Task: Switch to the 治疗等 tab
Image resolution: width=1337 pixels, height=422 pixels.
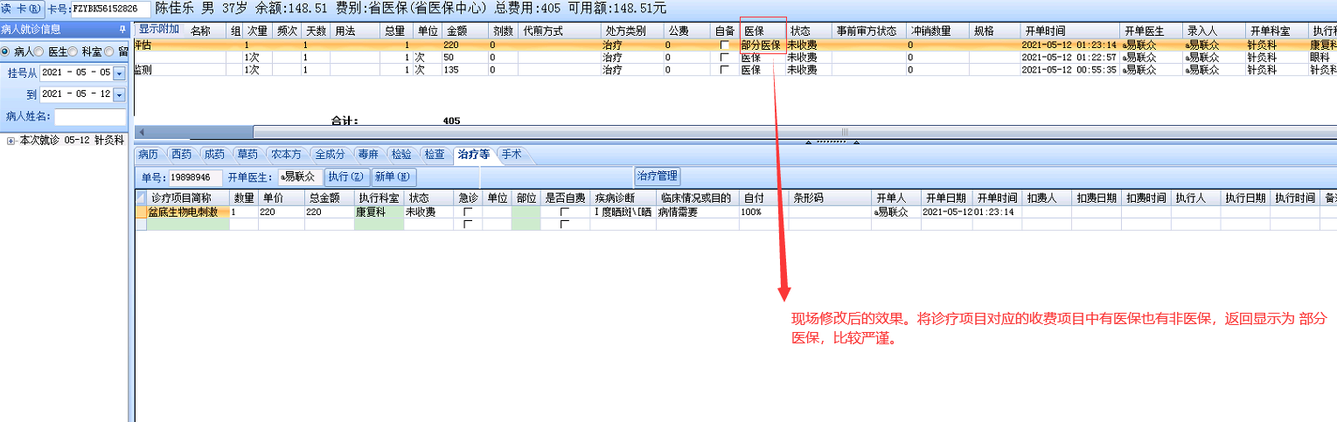Action: coord(473,154)
